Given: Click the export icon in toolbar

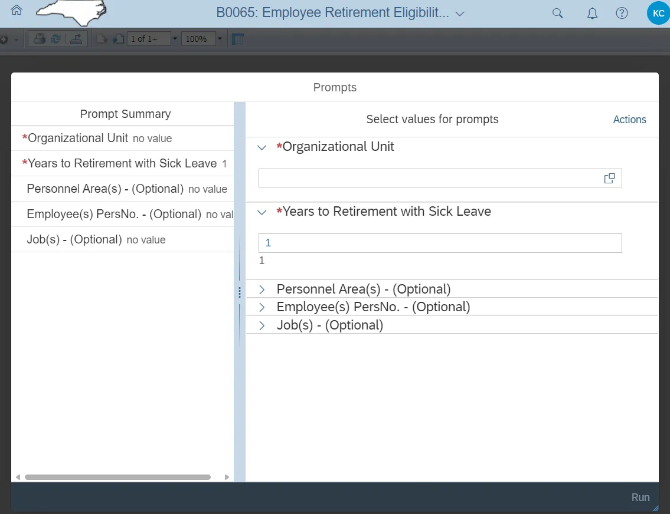Looking at the screenshot, I should (x=76, y=39).
